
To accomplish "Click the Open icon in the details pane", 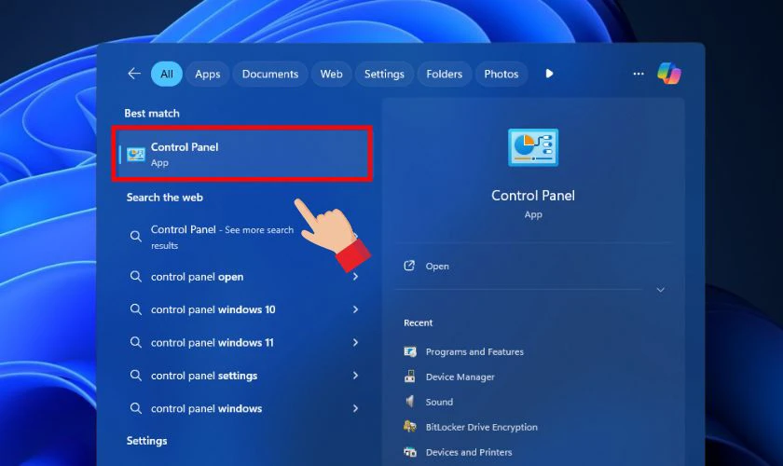I will [x=409, y=266].
